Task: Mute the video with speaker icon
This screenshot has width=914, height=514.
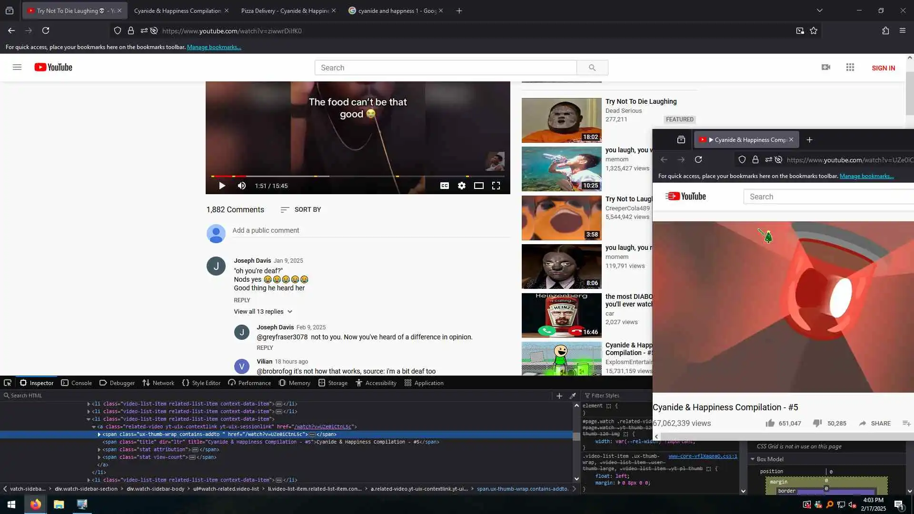Action: 242,186
